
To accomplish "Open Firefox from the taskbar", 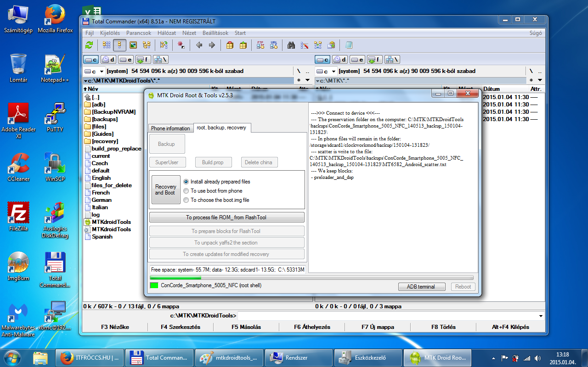I will click(90, 357).
